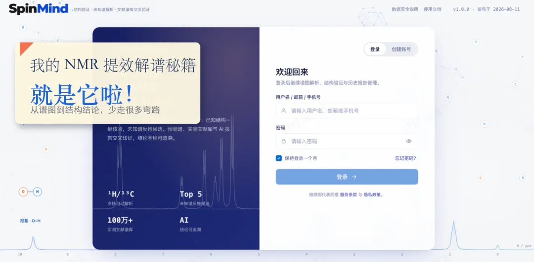The width and height of the screenshot is (534, 262).
Task: Toggle password visibility eye icon
Action: click(x=409, y=141)
